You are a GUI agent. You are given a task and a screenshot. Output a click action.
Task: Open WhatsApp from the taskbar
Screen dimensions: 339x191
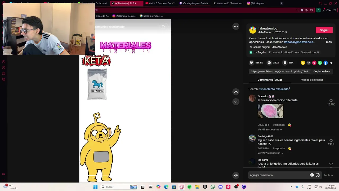tap(213, 187)
